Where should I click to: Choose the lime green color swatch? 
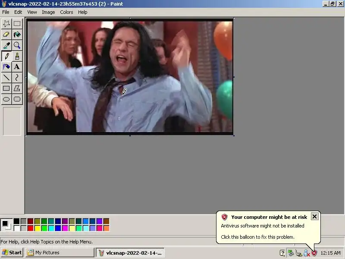(44, 228)
